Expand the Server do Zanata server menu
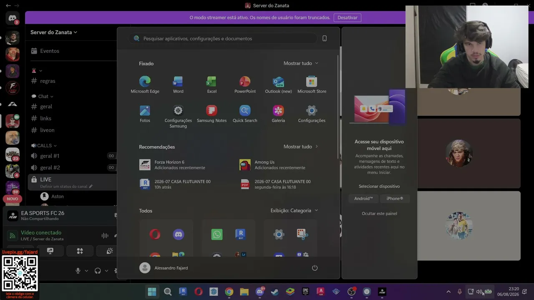The image size is (534, 300). pos(54,32)
